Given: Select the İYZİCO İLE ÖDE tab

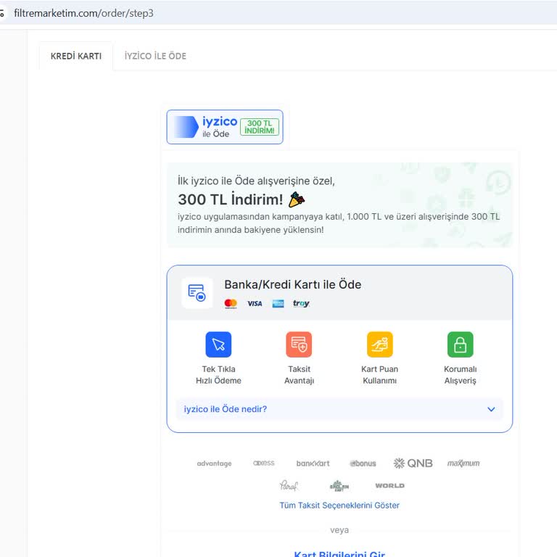Looking at the screenshot, I should coord(155,56).
